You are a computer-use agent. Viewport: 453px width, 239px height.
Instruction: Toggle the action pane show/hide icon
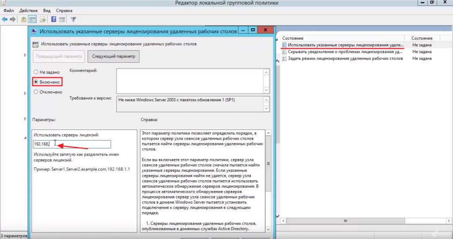coord(62,19)
